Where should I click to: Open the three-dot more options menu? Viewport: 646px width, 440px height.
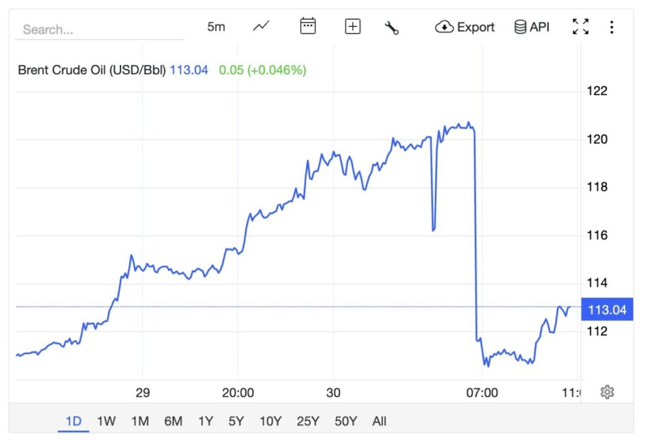pyautogui.click(x=611, y=27)
